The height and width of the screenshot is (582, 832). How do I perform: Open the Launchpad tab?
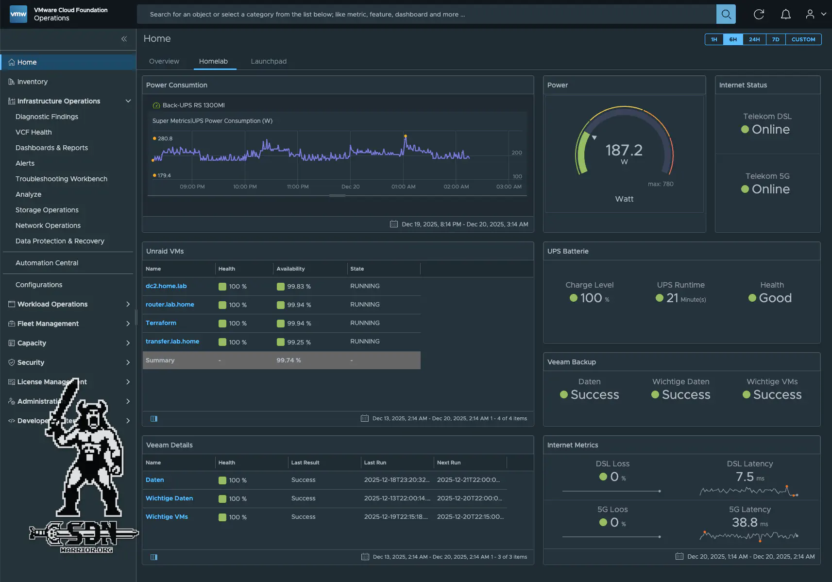tap(268, 61)
